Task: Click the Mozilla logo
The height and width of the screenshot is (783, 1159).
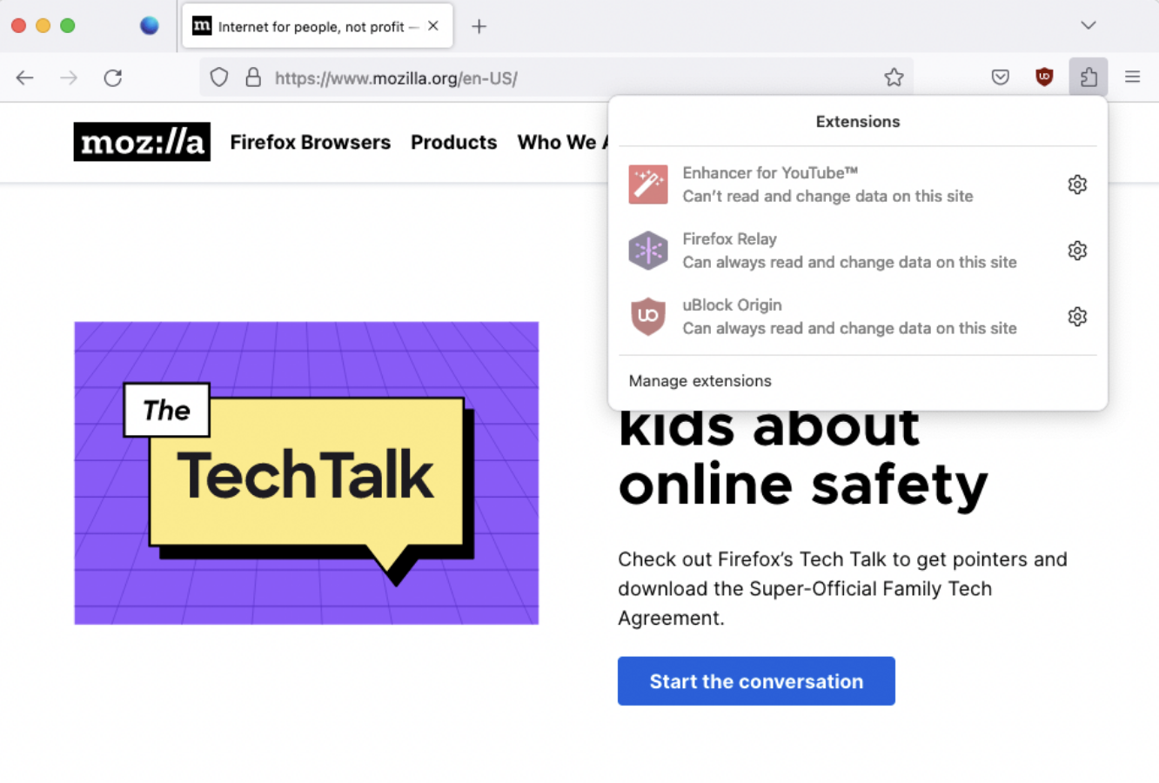Action: (x=142, y=142)
